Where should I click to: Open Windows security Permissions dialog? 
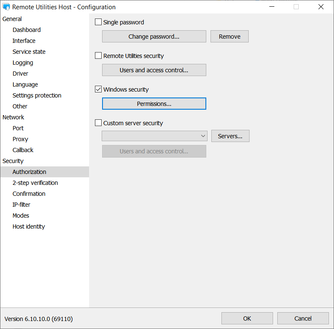(154, 104)
